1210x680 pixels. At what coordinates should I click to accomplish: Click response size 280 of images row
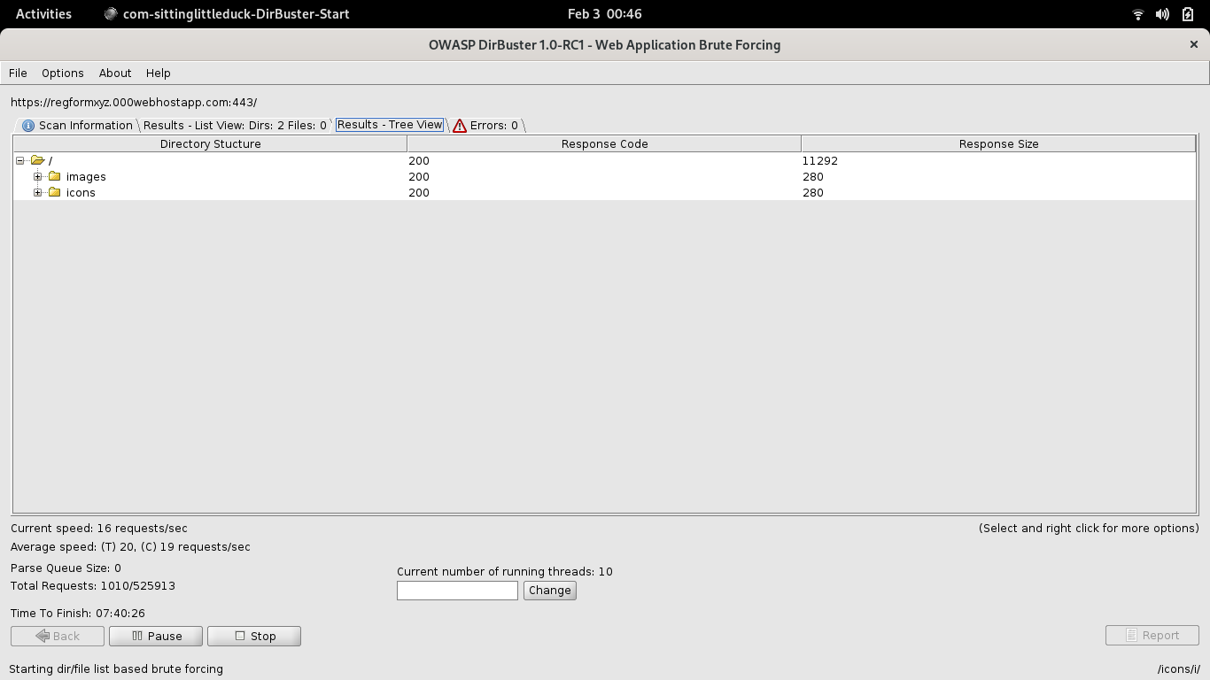click(813, 176)
